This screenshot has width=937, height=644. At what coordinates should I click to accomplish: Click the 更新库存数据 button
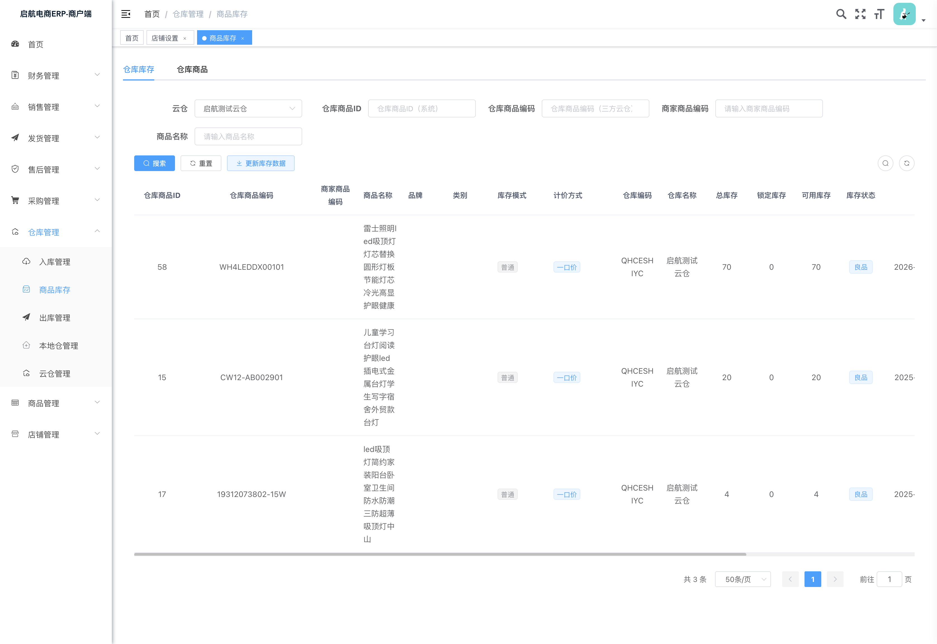click(x=261, y=164)
